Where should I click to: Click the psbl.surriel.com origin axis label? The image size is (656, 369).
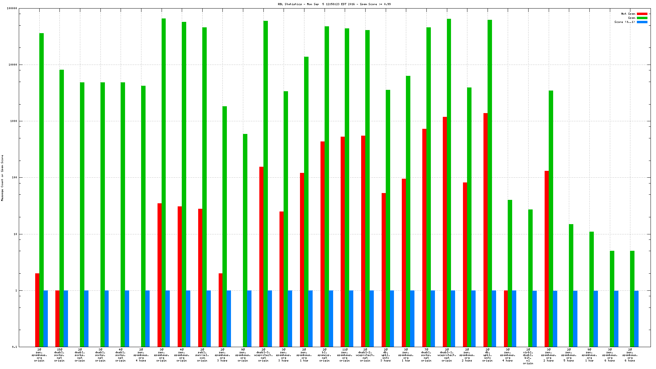[202, 355]
